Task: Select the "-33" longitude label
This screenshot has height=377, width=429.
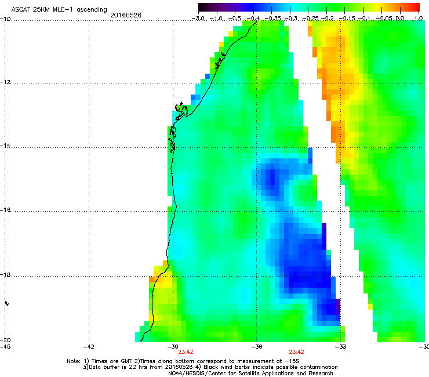Action: 341,347
